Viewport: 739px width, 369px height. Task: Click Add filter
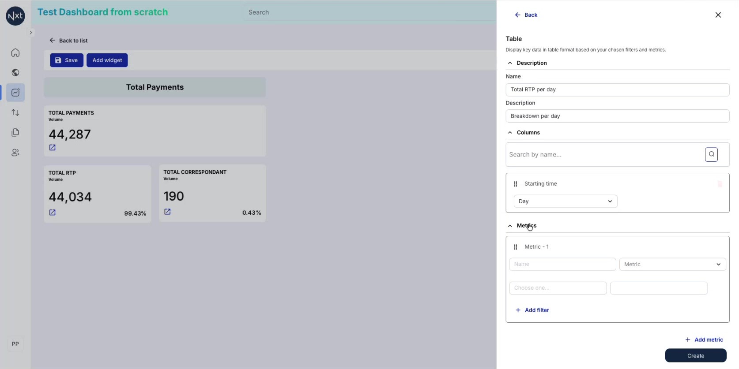point(532,310)
